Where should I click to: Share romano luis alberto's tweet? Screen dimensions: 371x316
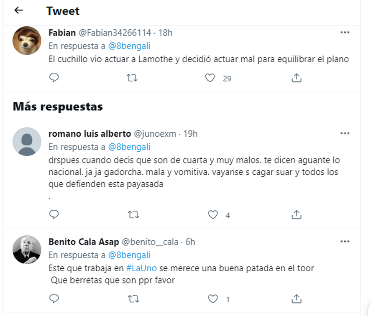(x=296, y=215)
